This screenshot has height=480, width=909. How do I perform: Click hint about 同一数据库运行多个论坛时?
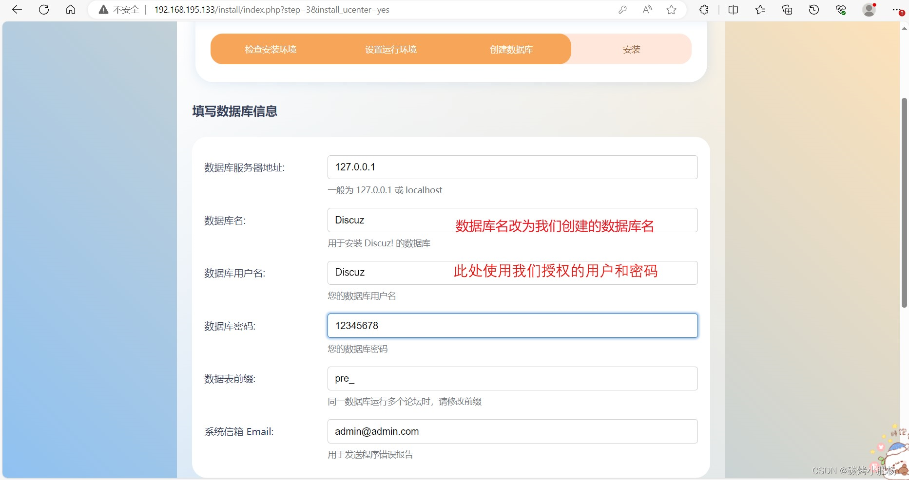point(405,401)
